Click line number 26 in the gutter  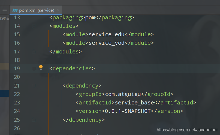[x=17, y=128]
